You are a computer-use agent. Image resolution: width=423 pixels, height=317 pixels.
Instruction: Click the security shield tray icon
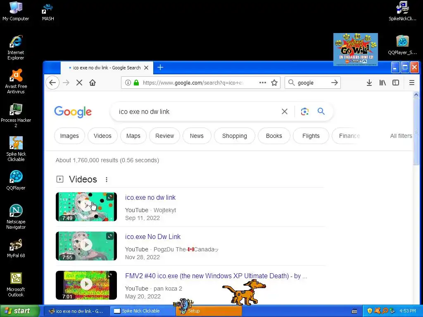370,311
